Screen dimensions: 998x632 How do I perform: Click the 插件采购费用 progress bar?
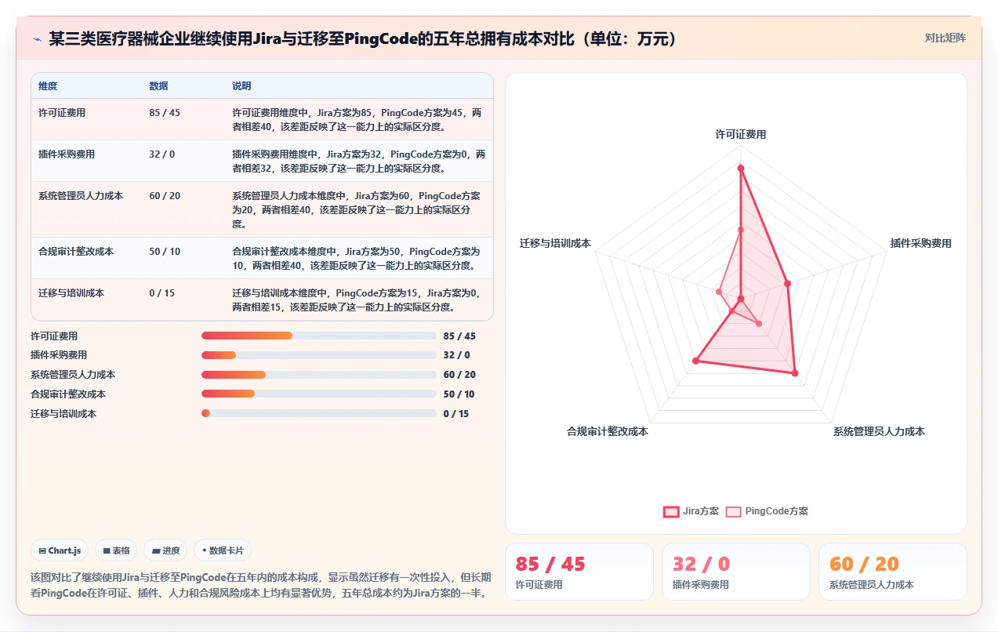pos(318,355)
